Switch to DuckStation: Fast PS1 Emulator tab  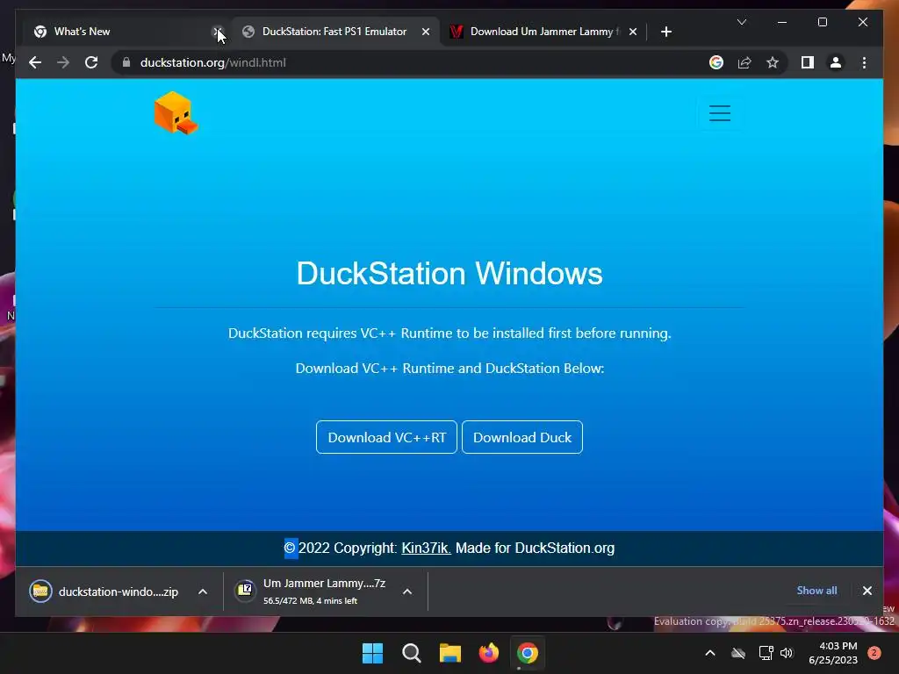click(334, 32)
